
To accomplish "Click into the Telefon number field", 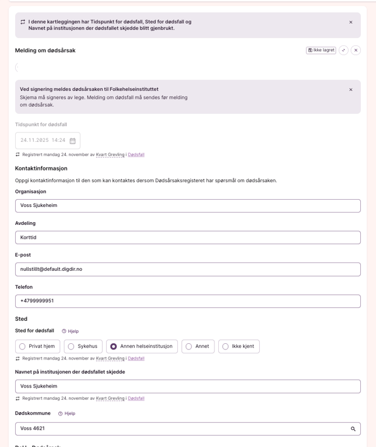I will (x=187, y=301).
